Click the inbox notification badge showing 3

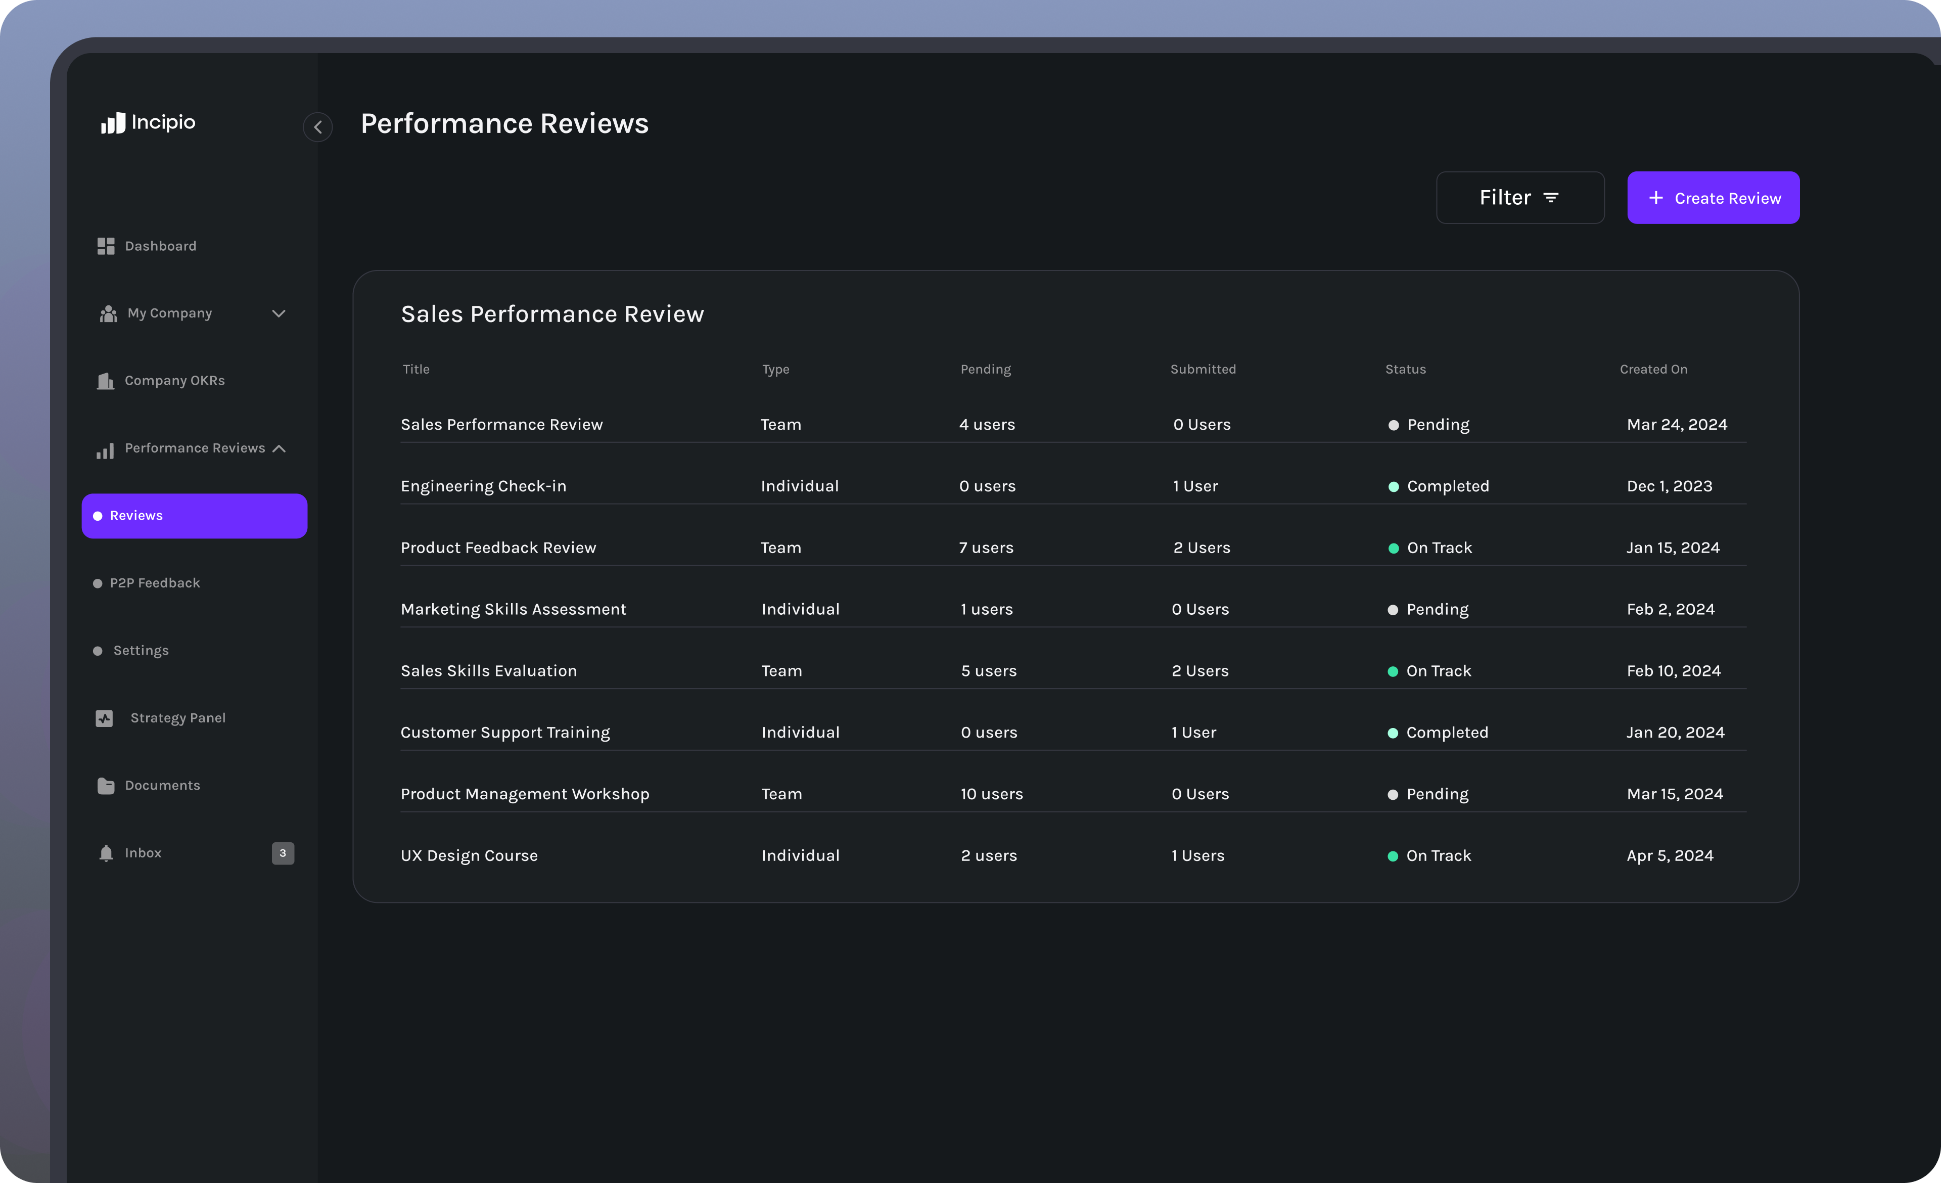click(283, 853)
